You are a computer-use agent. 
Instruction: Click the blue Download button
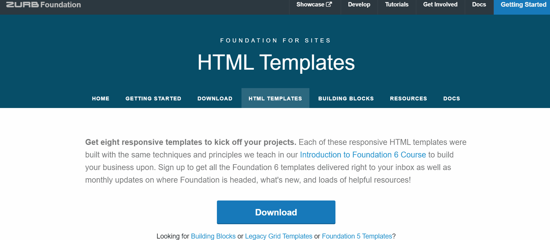(276, 212)
